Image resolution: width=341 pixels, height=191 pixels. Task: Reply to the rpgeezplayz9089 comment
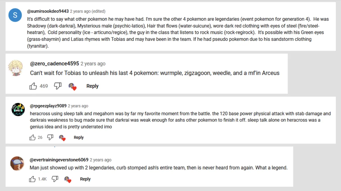[x=79, y=137]
